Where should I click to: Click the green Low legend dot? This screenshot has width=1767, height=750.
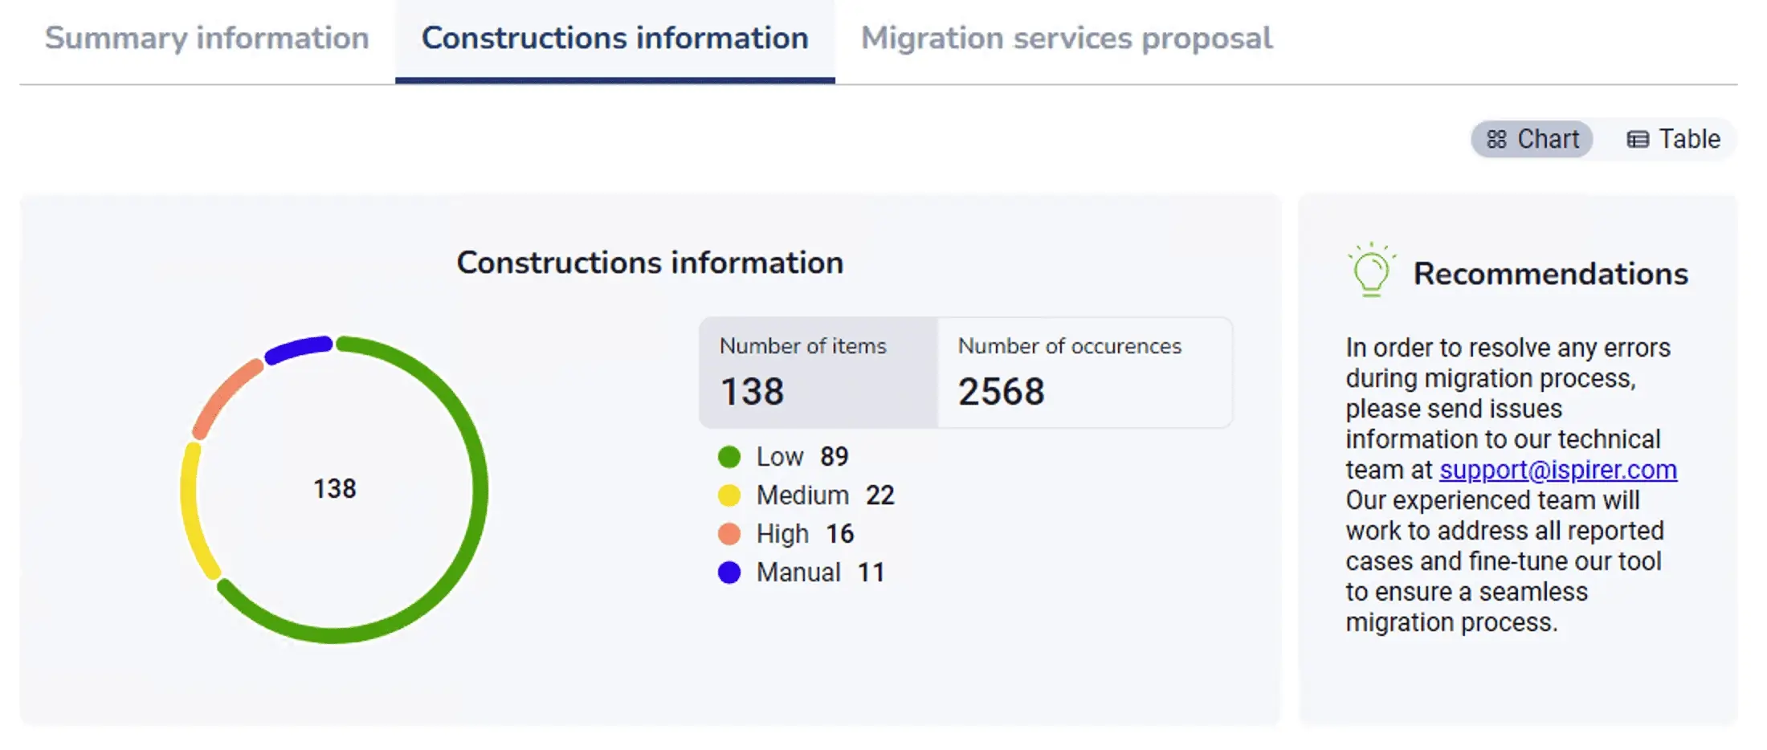pyautogui.click(x=728, y=457)
